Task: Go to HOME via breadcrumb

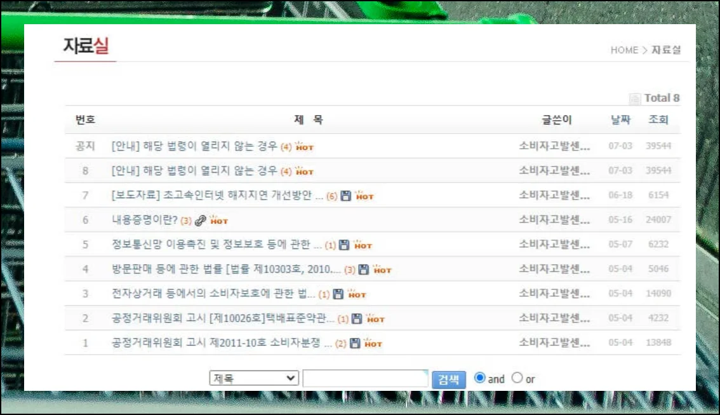Action: [624, 50]
